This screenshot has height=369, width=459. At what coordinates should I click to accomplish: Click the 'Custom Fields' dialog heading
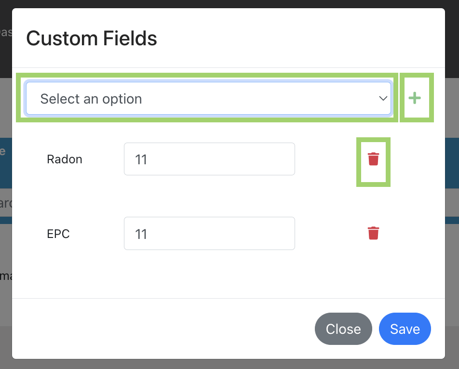point(92,39)
